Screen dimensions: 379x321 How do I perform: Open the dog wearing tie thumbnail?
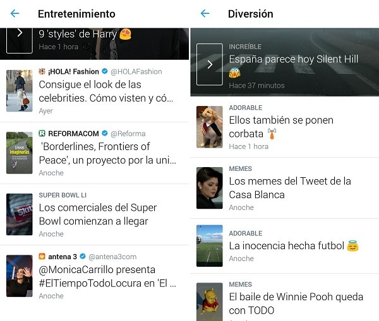pos(210,127)
